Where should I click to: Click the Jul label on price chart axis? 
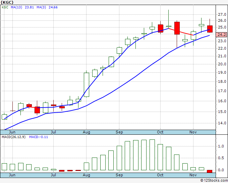[x=53, y=132]
